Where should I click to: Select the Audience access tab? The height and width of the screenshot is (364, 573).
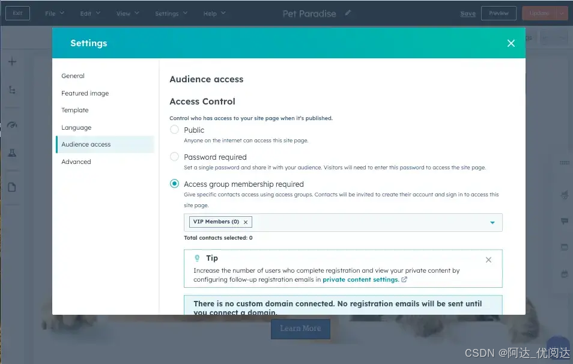[x=105, y=144]
